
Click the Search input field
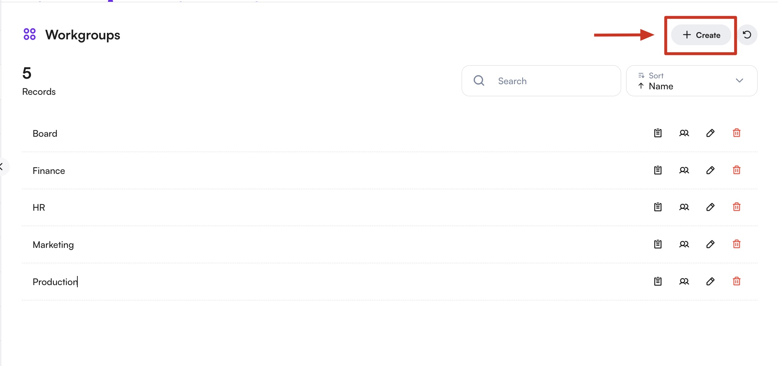click(547, 81)
